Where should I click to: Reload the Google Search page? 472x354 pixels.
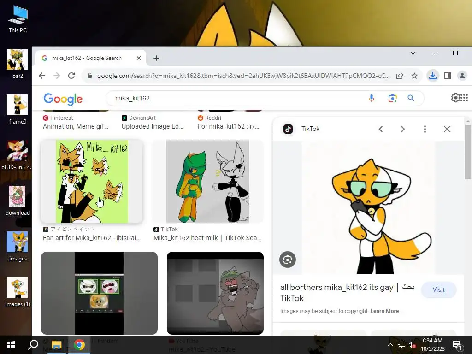click(x=71, y=76)
